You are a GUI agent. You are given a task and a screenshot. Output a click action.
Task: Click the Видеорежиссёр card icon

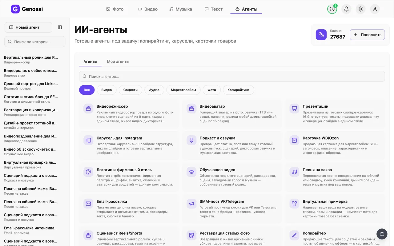click(88, 108)
